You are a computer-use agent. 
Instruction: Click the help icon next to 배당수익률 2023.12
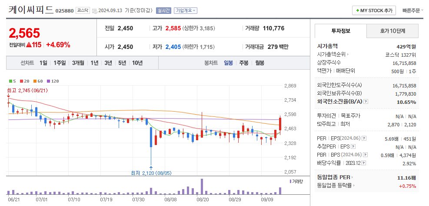[x=364, y=163]
